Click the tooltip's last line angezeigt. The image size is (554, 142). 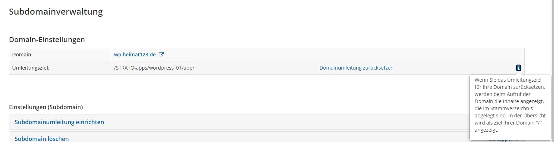click(x=486, y=130)
